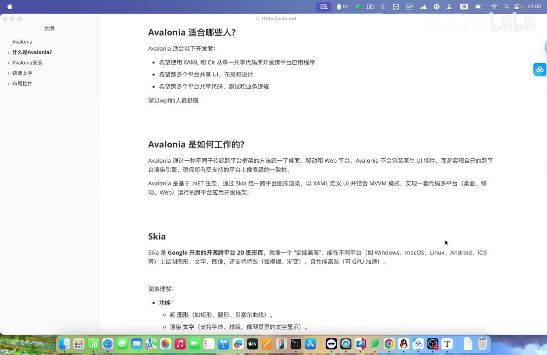Go to Avalonia heading in outline
547x355 pixels.
pos(22,42)
